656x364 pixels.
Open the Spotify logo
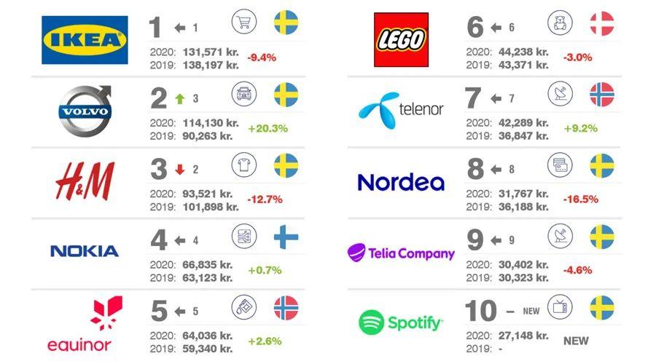tap(400, 323)
